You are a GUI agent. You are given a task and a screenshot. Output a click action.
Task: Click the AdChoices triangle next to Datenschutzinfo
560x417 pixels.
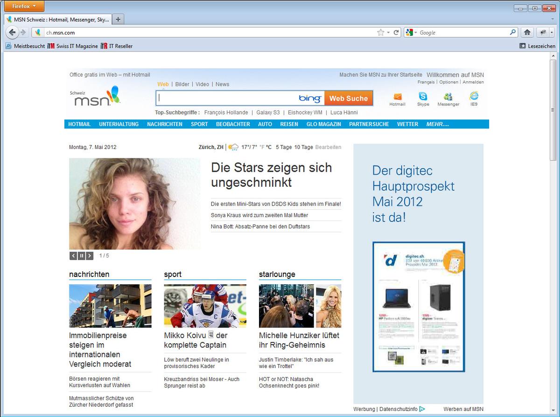click(422, 409)
